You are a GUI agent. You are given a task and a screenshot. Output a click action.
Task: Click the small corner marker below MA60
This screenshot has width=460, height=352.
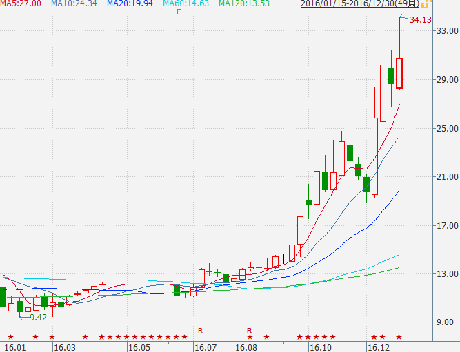(x=179, y=11)
